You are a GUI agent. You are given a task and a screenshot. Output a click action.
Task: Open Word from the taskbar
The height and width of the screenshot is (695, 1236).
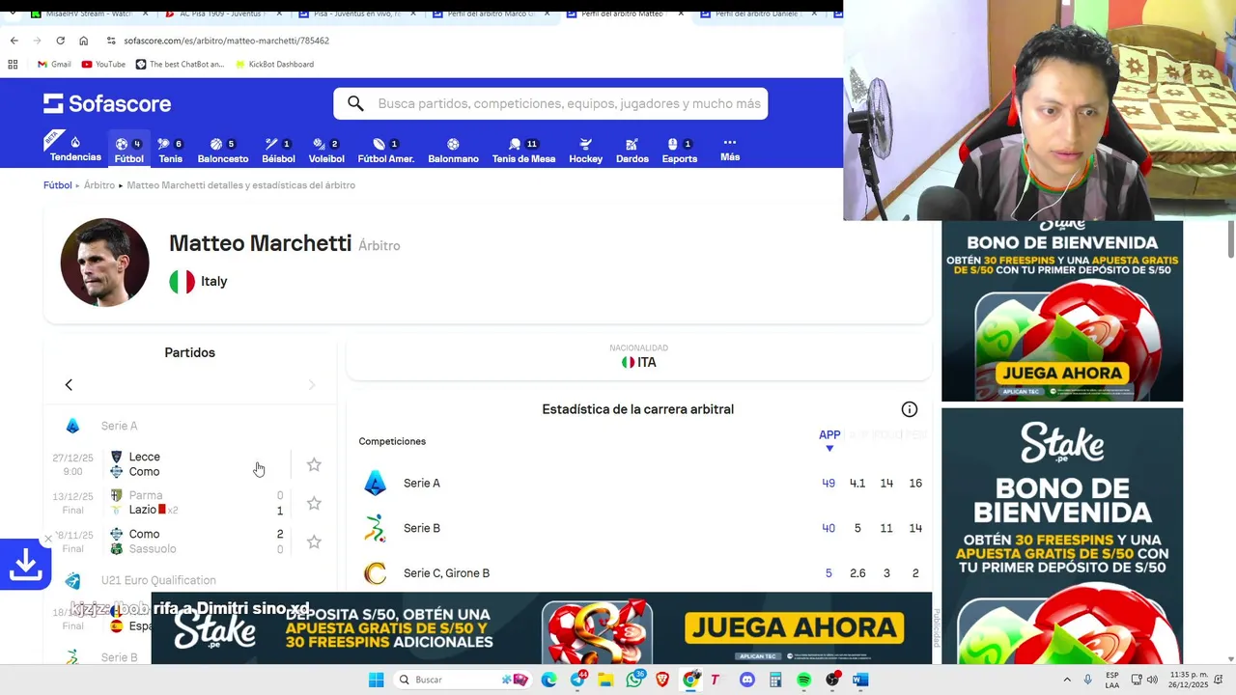point(860,680)
